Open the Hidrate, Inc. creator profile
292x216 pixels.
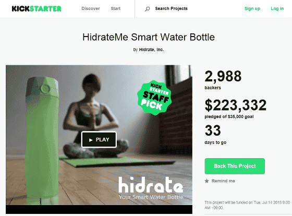point(151,50)
